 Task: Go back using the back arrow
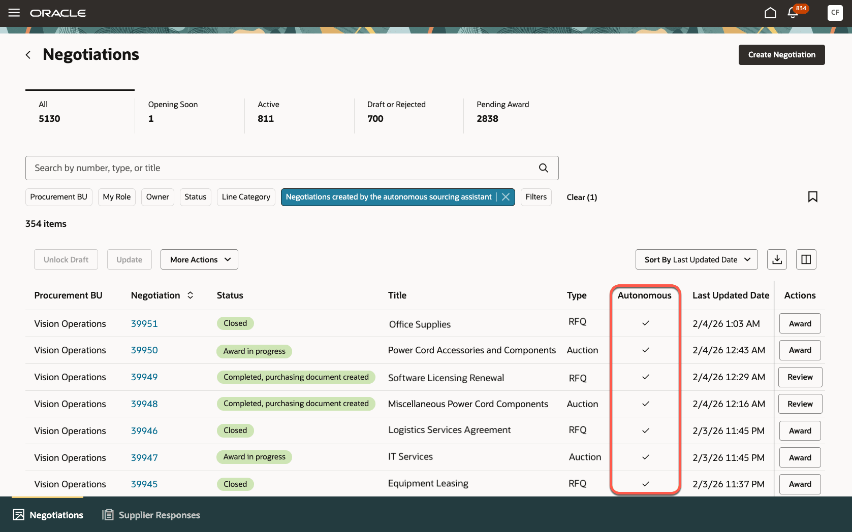[28, 54]
